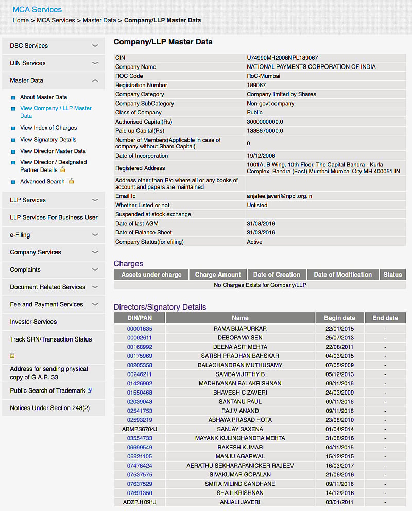Collapse the Master Data section chevron
Viewport: 412px width, 511px height.
coord(95,81)
